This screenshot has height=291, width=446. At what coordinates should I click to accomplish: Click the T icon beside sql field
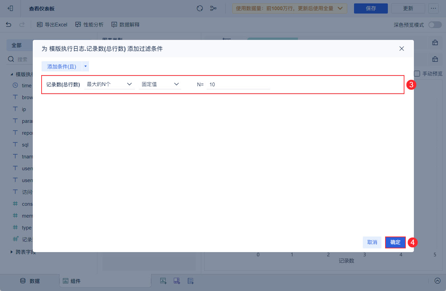[x=15, y=144]
